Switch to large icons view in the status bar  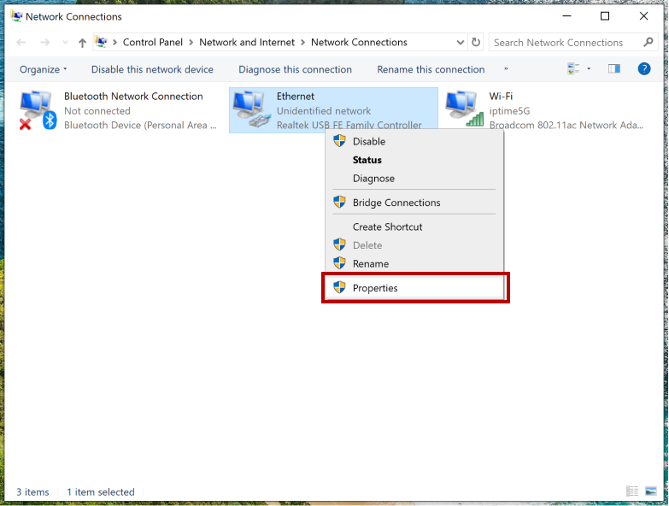651,491
